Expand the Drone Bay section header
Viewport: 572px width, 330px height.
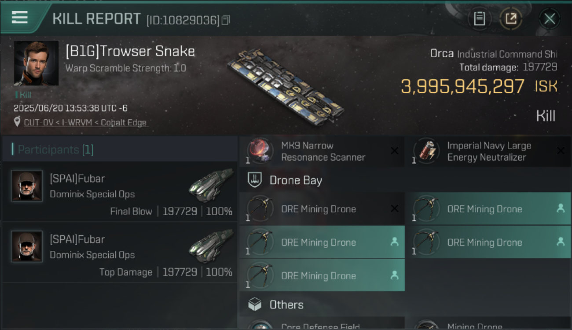tap(405, 180)
